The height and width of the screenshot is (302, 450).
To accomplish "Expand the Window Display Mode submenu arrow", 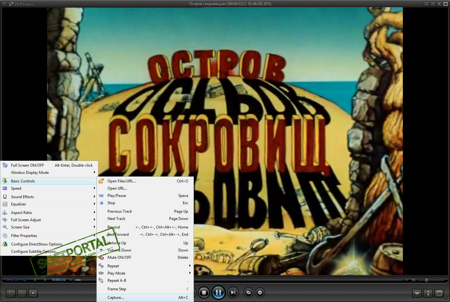I will (x=94, y=172).
